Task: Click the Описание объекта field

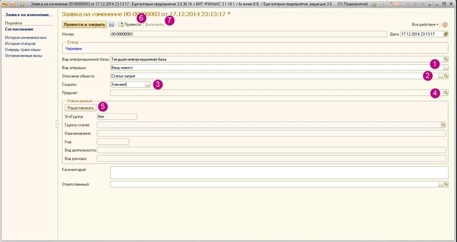Action: tap(274, 76)
